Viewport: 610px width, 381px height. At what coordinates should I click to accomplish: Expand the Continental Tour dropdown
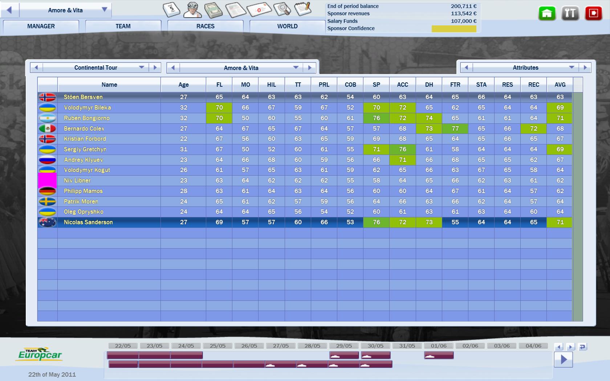[x=142, y=67]
